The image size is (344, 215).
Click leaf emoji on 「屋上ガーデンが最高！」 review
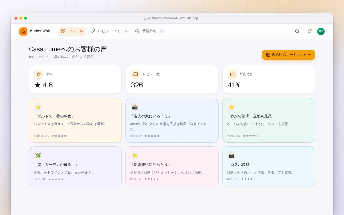[38, 156]
